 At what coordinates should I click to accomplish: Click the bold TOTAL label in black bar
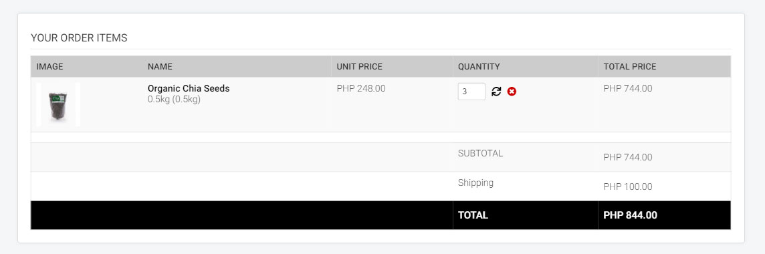473,215
